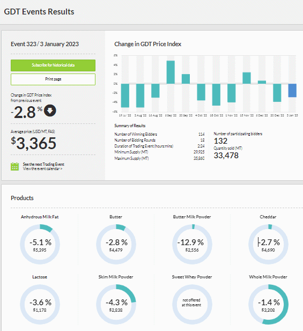Image resolution: width=303 pixels, height=331 pixels.
Task: Click the 19 Jul '22 chart bar
Action: [125, 95]
